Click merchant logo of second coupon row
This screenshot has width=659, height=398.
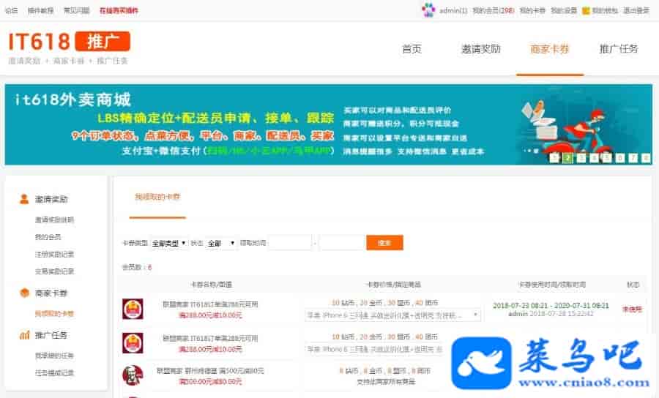coord(133,343)
